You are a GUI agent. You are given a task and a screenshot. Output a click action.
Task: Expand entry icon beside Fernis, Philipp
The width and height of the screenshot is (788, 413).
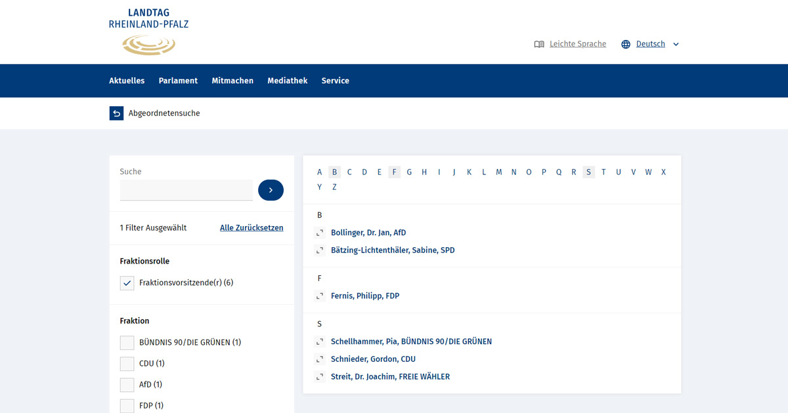pyautogui.click(x=320, y=296)
